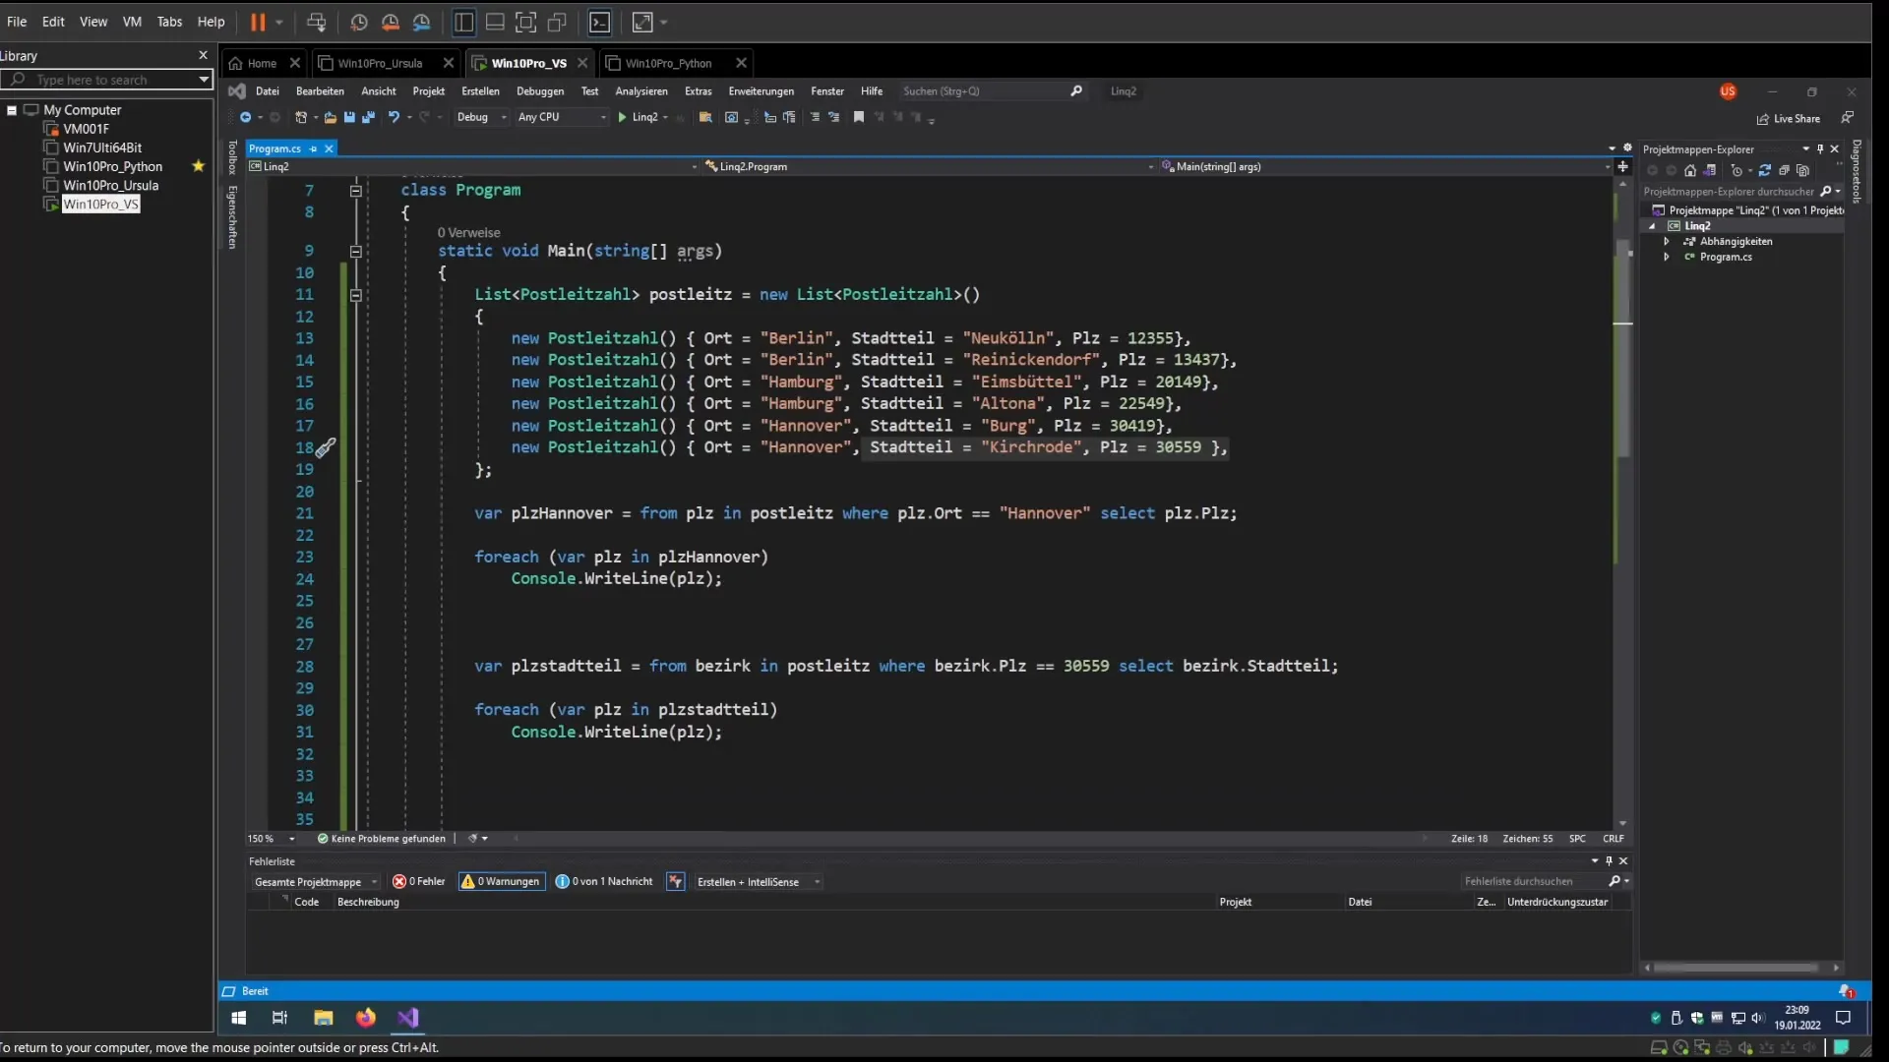Open the VMware snapshot manager
Viewport: 1889px width, 1062px height.
click(422, 22)
